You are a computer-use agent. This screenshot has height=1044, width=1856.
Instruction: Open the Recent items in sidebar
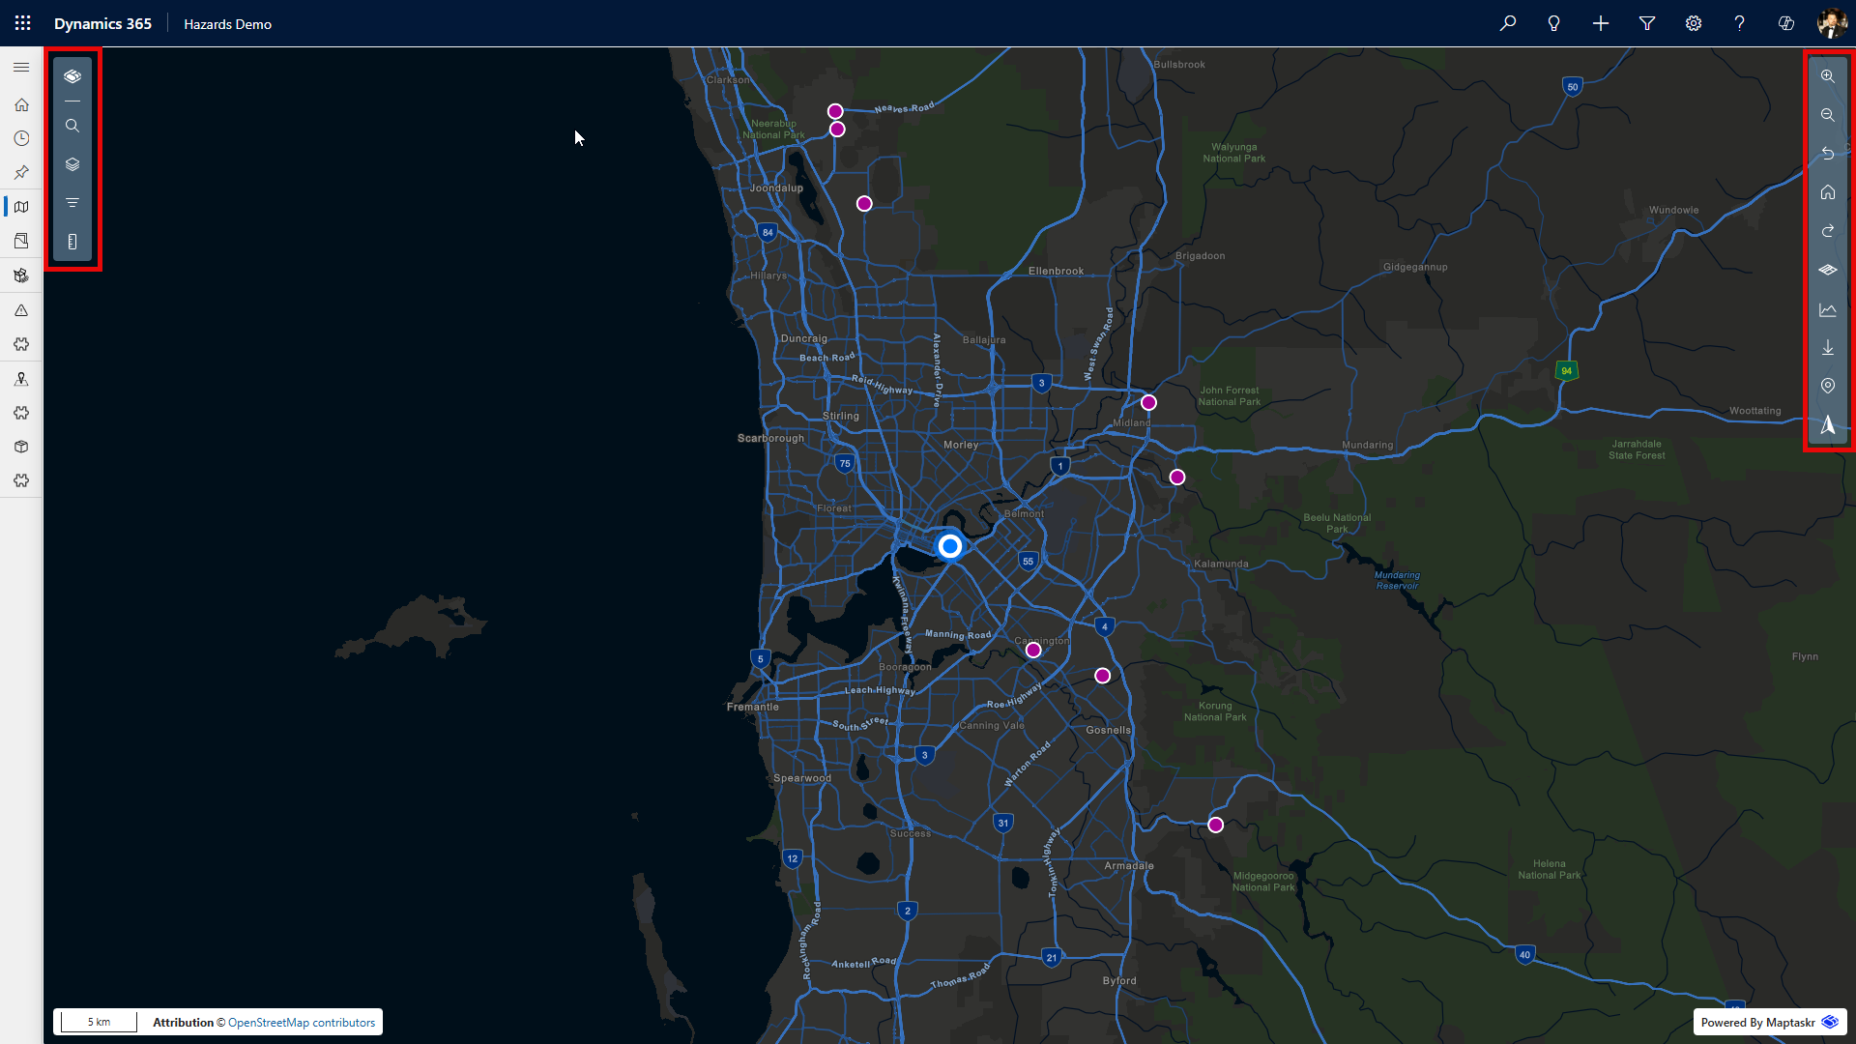21,138
